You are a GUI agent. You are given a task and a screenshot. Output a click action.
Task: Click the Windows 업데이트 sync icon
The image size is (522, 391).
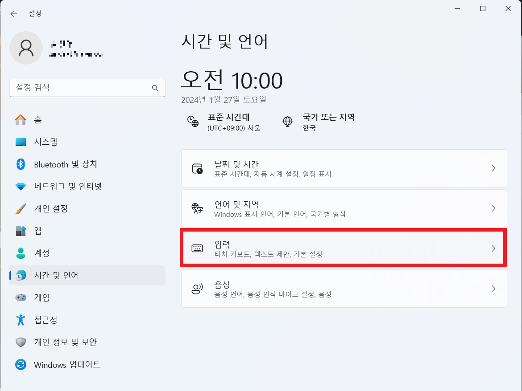[x=21, y=364]
